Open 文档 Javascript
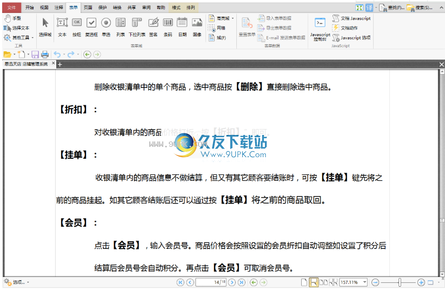This screenshot has width=445, height=291. [351, 18]
